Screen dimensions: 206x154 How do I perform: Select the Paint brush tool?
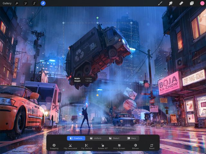click(160, 3)
